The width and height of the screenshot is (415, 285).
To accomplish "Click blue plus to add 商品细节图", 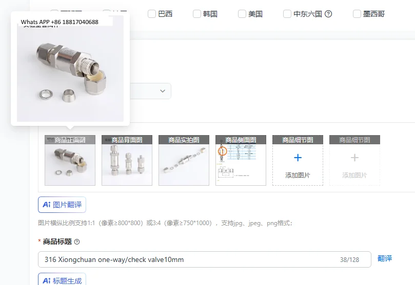I will coord(298,158).
